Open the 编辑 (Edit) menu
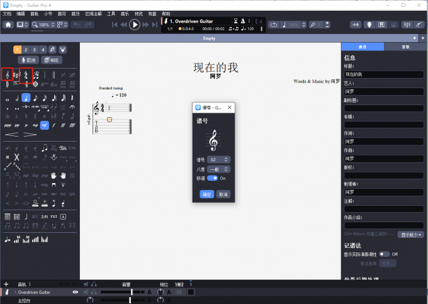The height and width of the screenshot is (304, 428). [21, 14]
